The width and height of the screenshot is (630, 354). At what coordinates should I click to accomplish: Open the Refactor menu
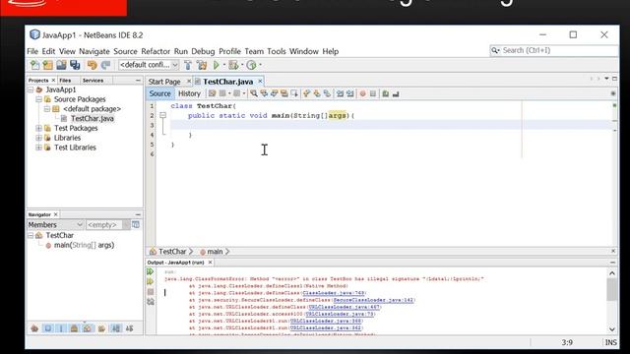pyautogui.click(x=156, y=51)
